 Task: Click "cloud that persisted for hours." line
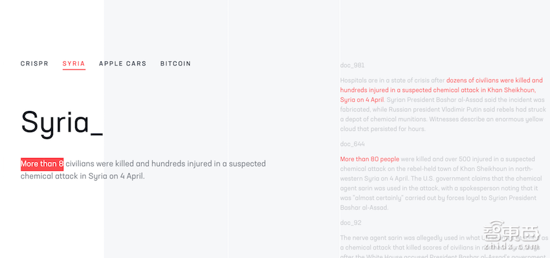tap(382, 129)
